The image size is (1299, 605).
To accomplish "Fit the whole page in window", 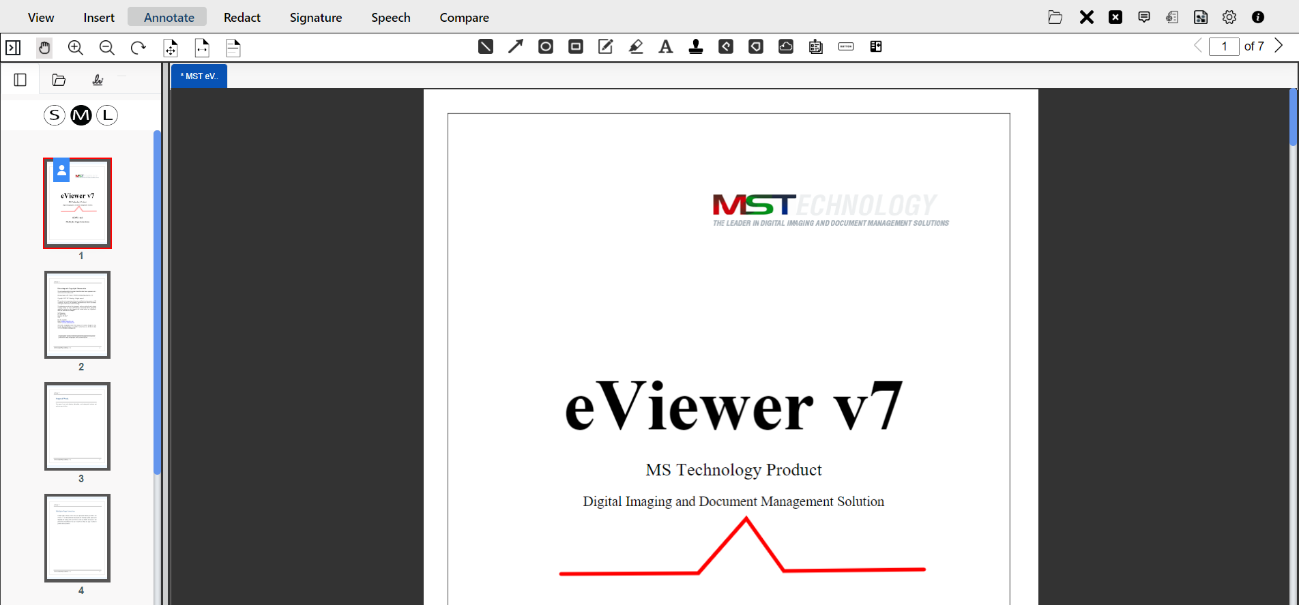I will (171, 48).
